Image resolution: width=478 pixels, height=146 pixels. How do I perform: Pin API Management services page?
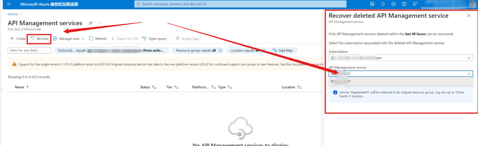90,23
